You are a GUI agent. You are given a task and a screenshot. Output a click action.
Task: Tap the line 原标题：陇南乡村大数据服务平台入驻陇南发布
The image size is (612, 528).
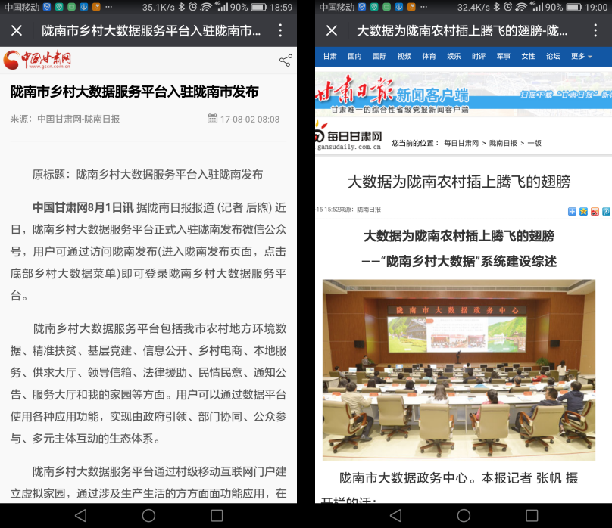pyautogui.click(x=148, y=174)
